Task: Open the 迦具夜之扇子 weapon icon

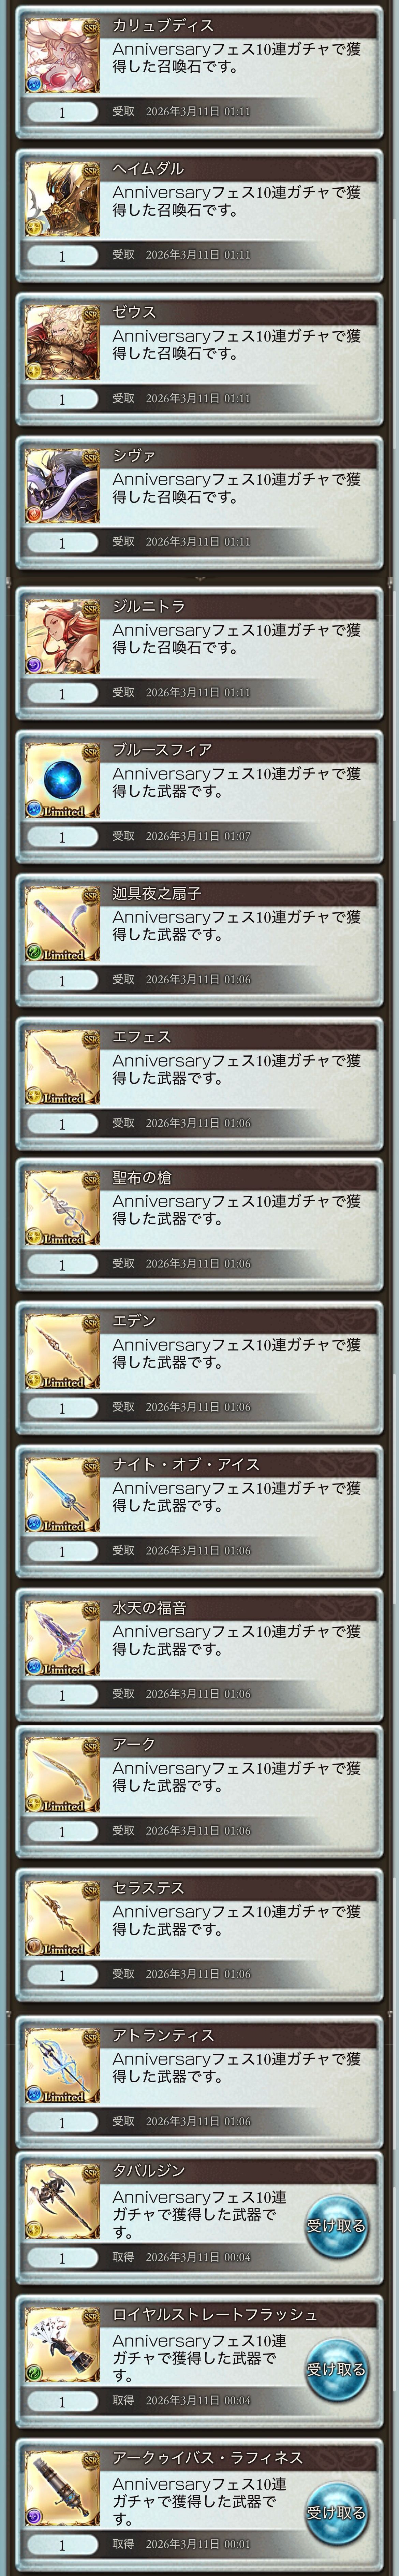Action: point(62,925)
